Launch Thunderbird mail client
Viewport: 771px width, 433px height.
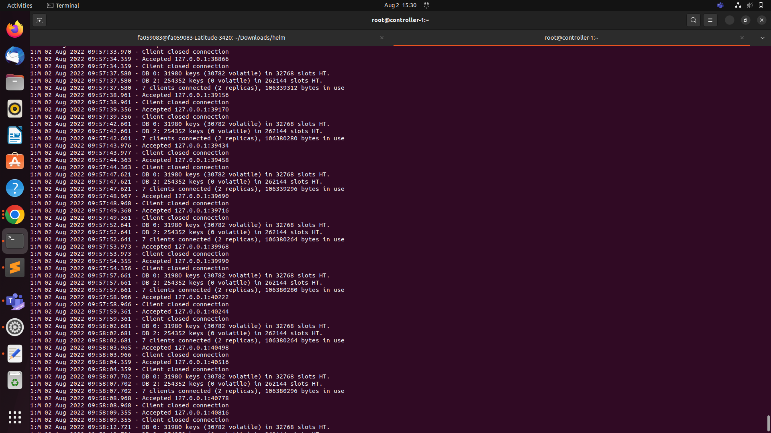coord(14,56)
